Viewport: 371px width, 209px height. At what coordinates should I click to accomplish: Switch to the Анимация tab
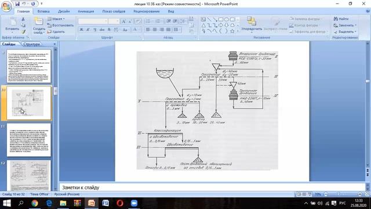coord(86,12)
